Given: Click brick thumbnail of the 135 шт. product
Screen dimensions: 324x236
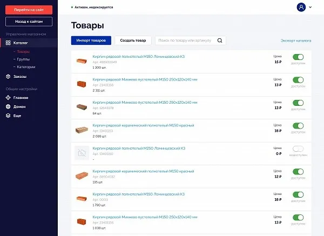Looking at the screenshot, I should pyautogui.click(x=82, y=176).
